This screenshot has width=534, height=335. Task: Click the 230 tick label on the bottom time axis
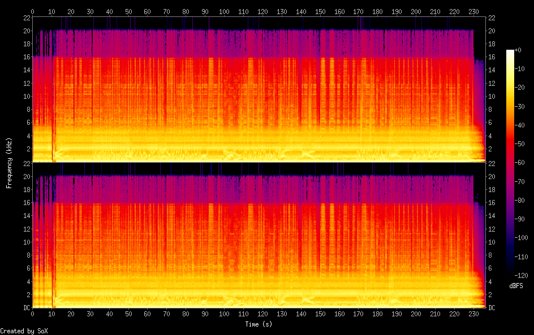[x=474, y=314]
